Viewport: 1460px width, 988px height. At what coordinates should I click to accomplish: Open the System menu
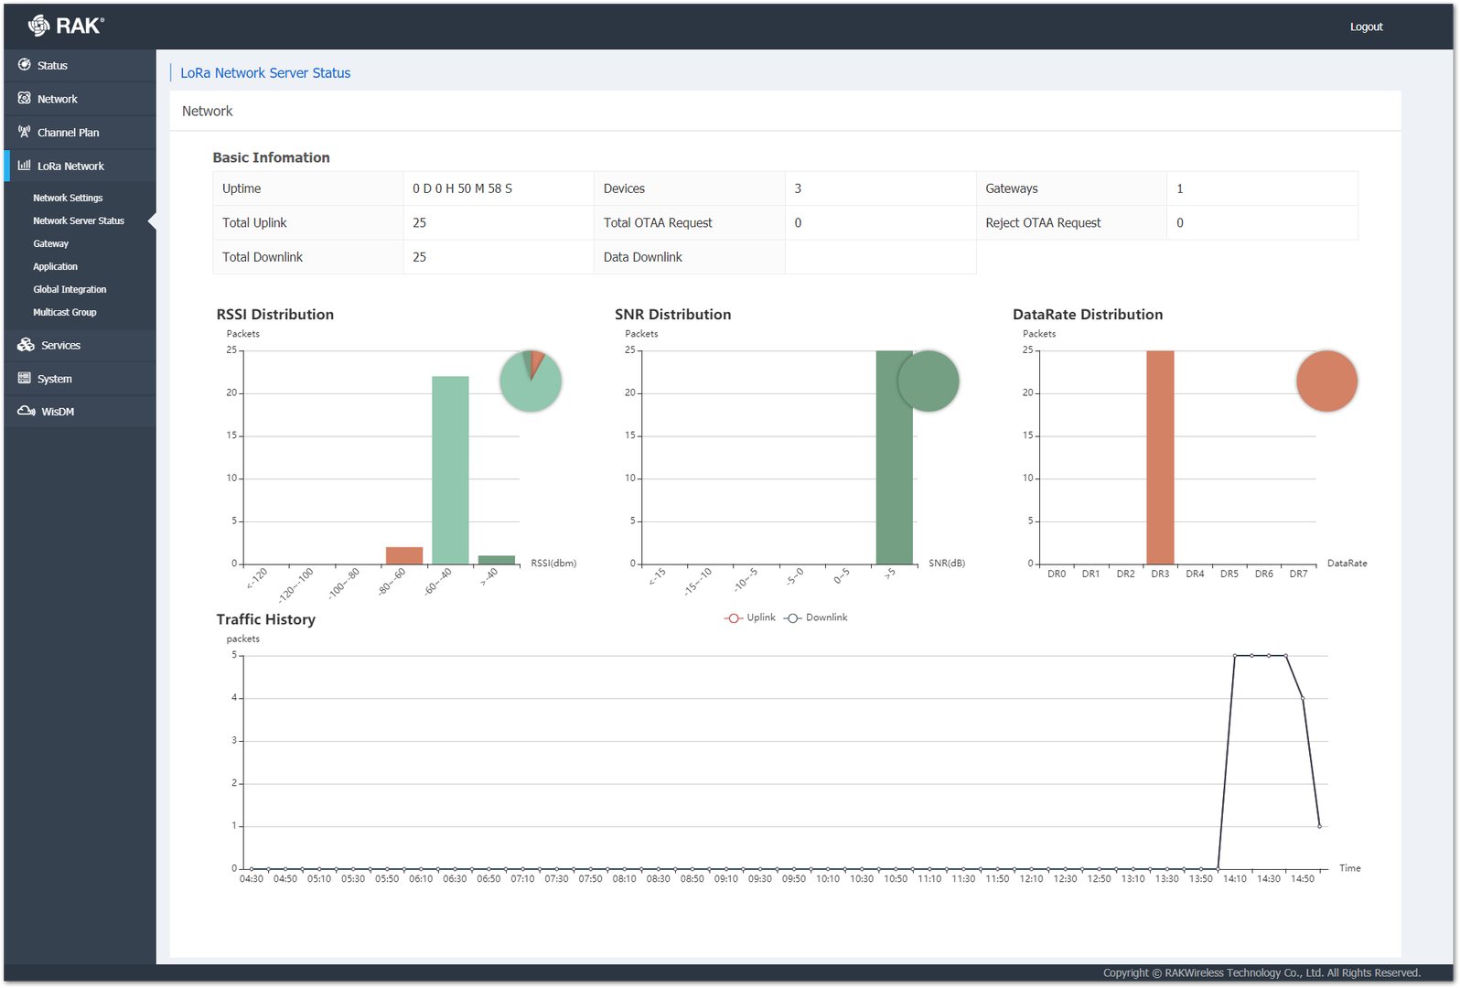coord(80,379)
